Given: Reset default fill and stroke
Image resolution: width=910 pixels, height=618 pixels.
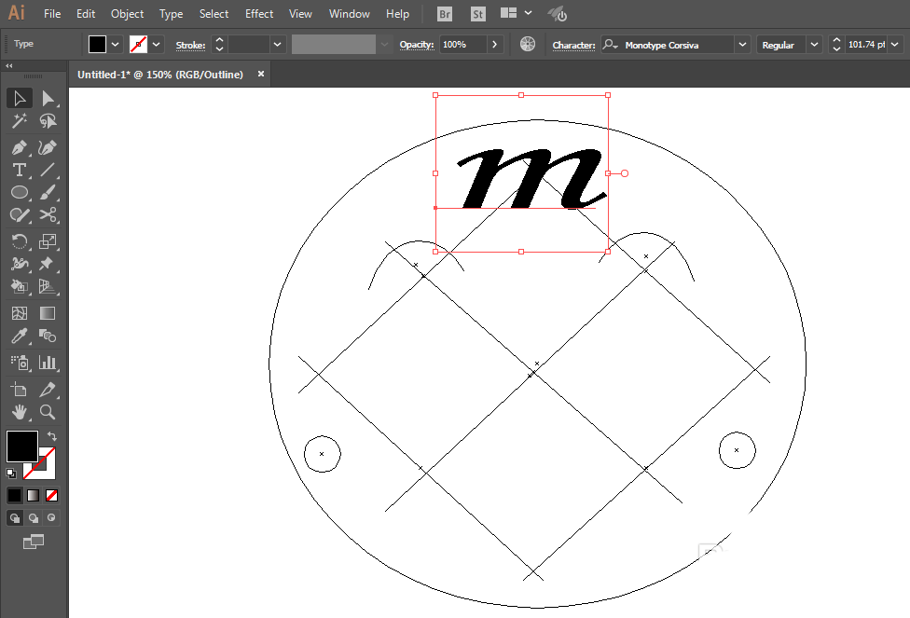Looking at the screenshot, I should [11, 474].
